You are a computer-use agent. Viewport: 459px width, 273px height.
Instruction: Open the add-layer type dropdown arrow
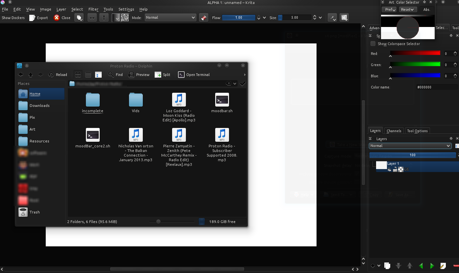click(x=379, y=265)
